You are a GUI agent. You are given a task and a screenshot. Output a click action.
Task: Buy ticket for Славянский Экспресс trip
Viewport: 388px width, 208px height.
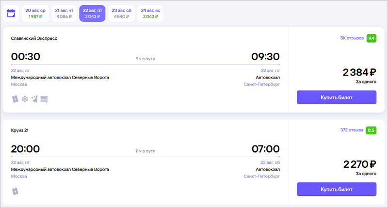337,97
